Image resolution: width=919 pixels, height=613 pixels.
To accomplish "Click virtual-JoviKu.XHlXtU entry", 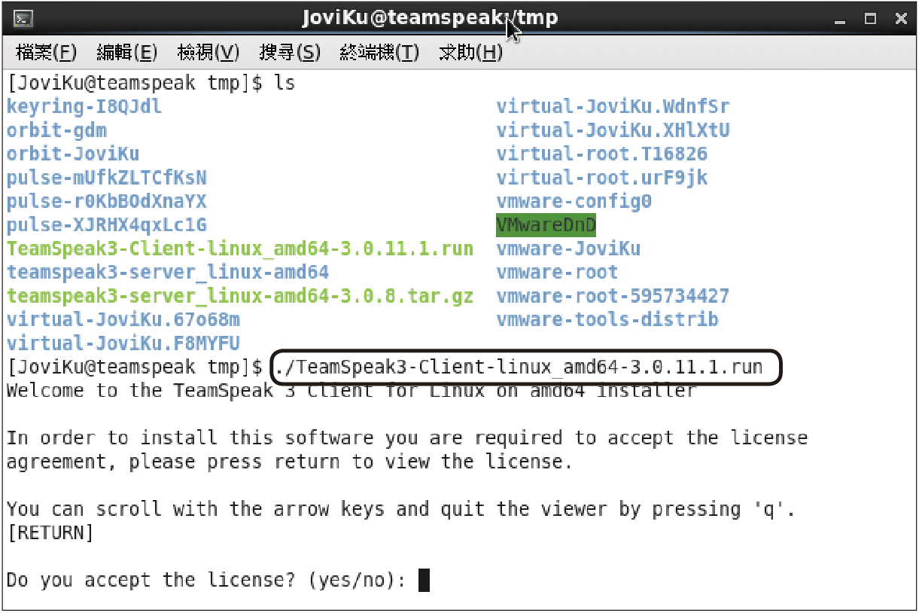I will (613, 131).
